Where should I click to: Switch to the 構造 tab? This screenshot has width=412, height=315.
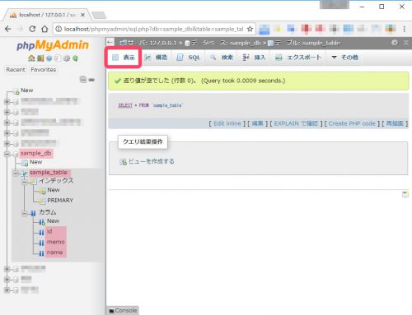156,58
